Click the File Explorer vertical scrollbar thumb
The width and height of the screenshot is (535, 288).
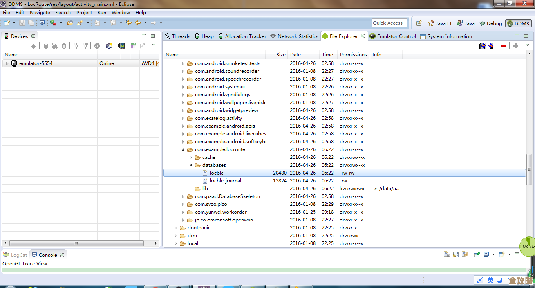529,169
